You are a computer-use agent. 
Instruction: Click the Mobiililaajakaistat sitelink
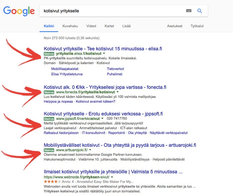click(x=67, y=69)
